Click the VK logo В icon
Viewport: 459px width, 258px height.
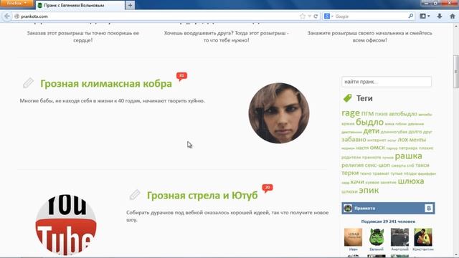click(429, 209)
